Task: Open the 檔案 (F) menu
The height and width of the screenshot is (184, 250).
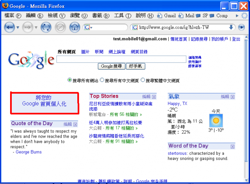Action: point(13,16)
